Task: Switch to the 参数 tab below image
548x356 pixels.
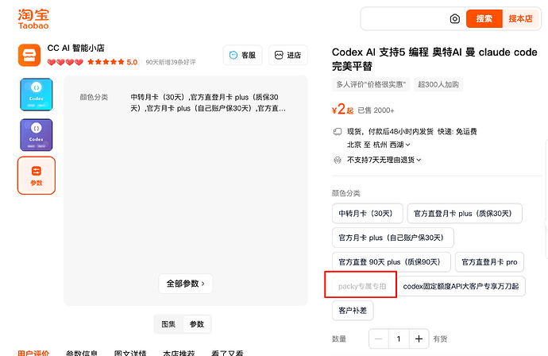Action: pyautogui.click(x=197, y=324)
